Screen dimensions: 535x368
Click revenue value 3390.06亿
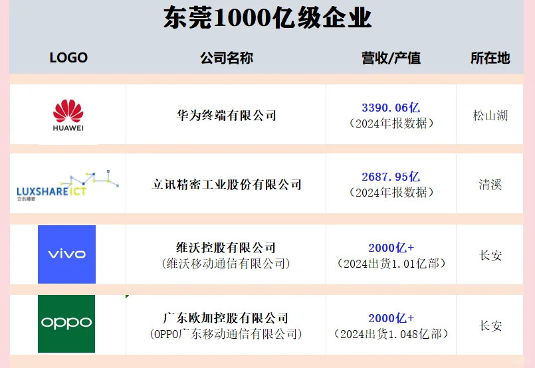[x=391, y=108]
